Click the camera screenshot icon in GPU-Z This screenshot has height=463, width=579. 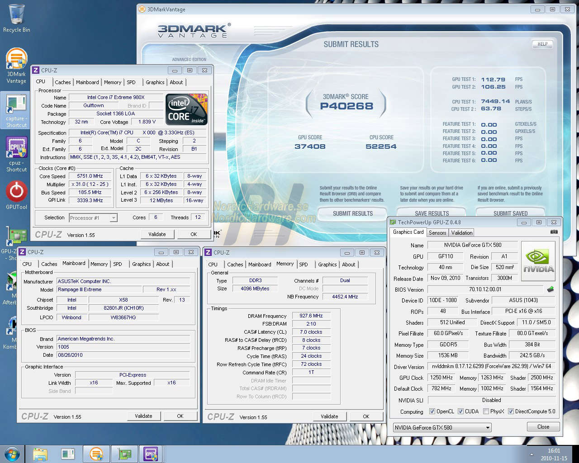[554, 232]
